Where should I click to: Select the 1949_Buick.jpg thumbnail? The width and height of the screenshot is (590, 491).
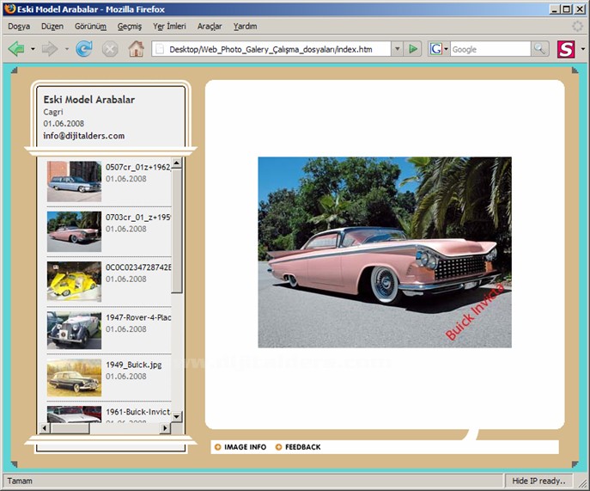click(x=74, y=378)
